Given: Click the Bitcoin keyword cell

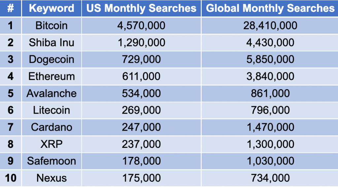Looking at the screenshot, I should (51, 25).
